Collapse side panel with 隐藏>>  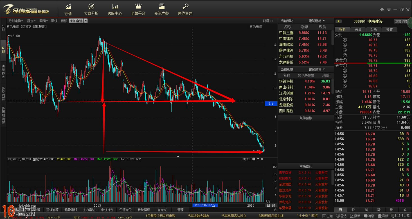(x=268, y=21)
